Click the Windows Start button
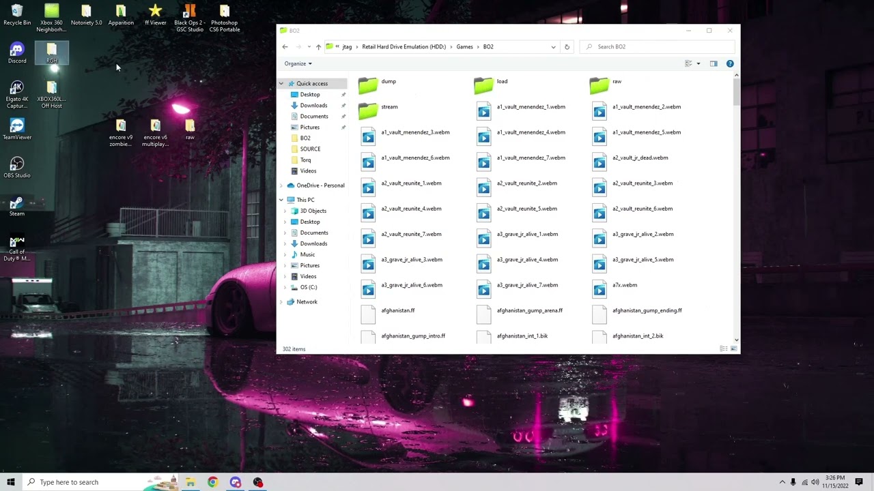 pos(11,482)
